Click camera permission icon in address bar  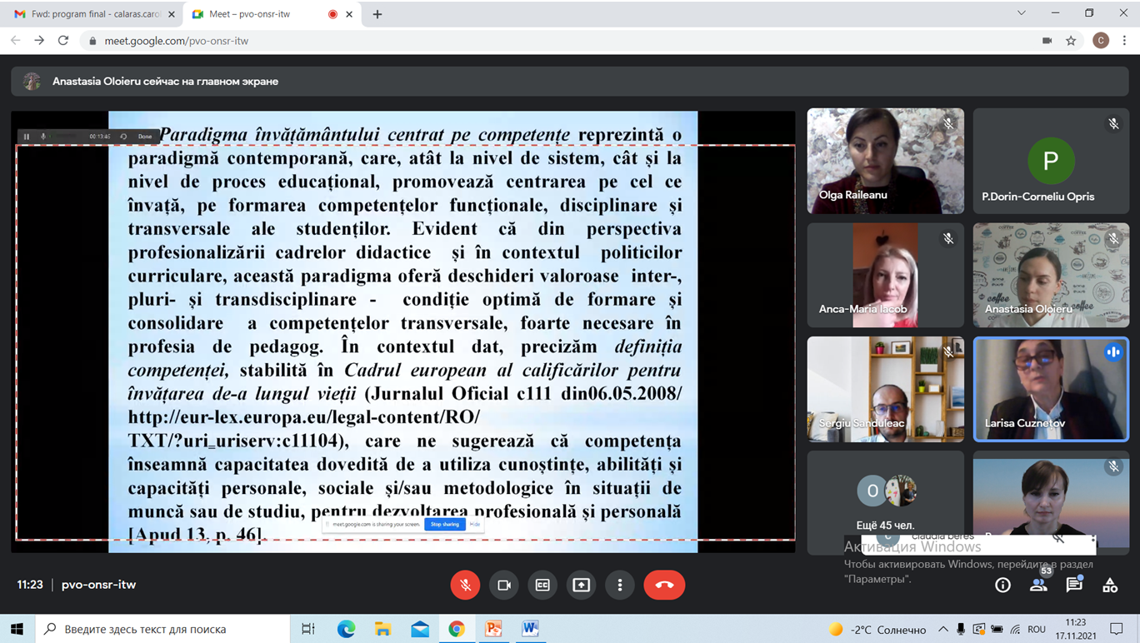pos(1047,41)
